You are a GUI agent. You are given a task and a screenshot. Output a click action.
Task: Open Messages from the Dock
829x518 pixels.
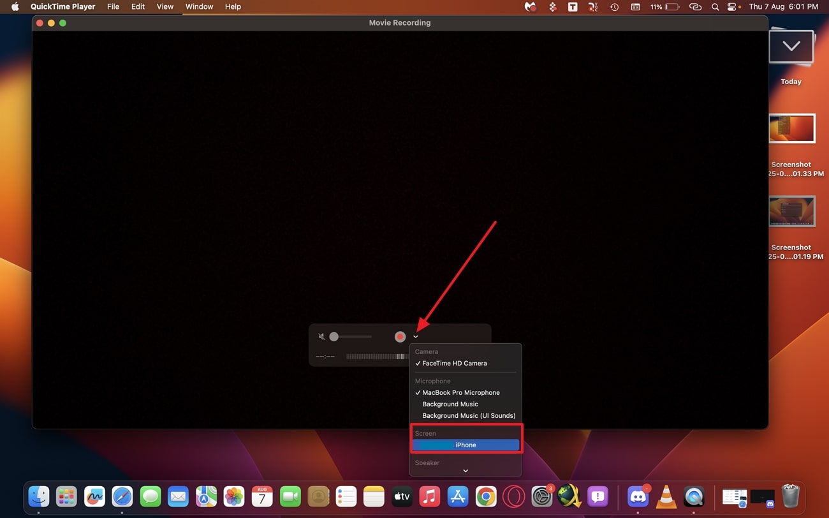tap(150, 496)
